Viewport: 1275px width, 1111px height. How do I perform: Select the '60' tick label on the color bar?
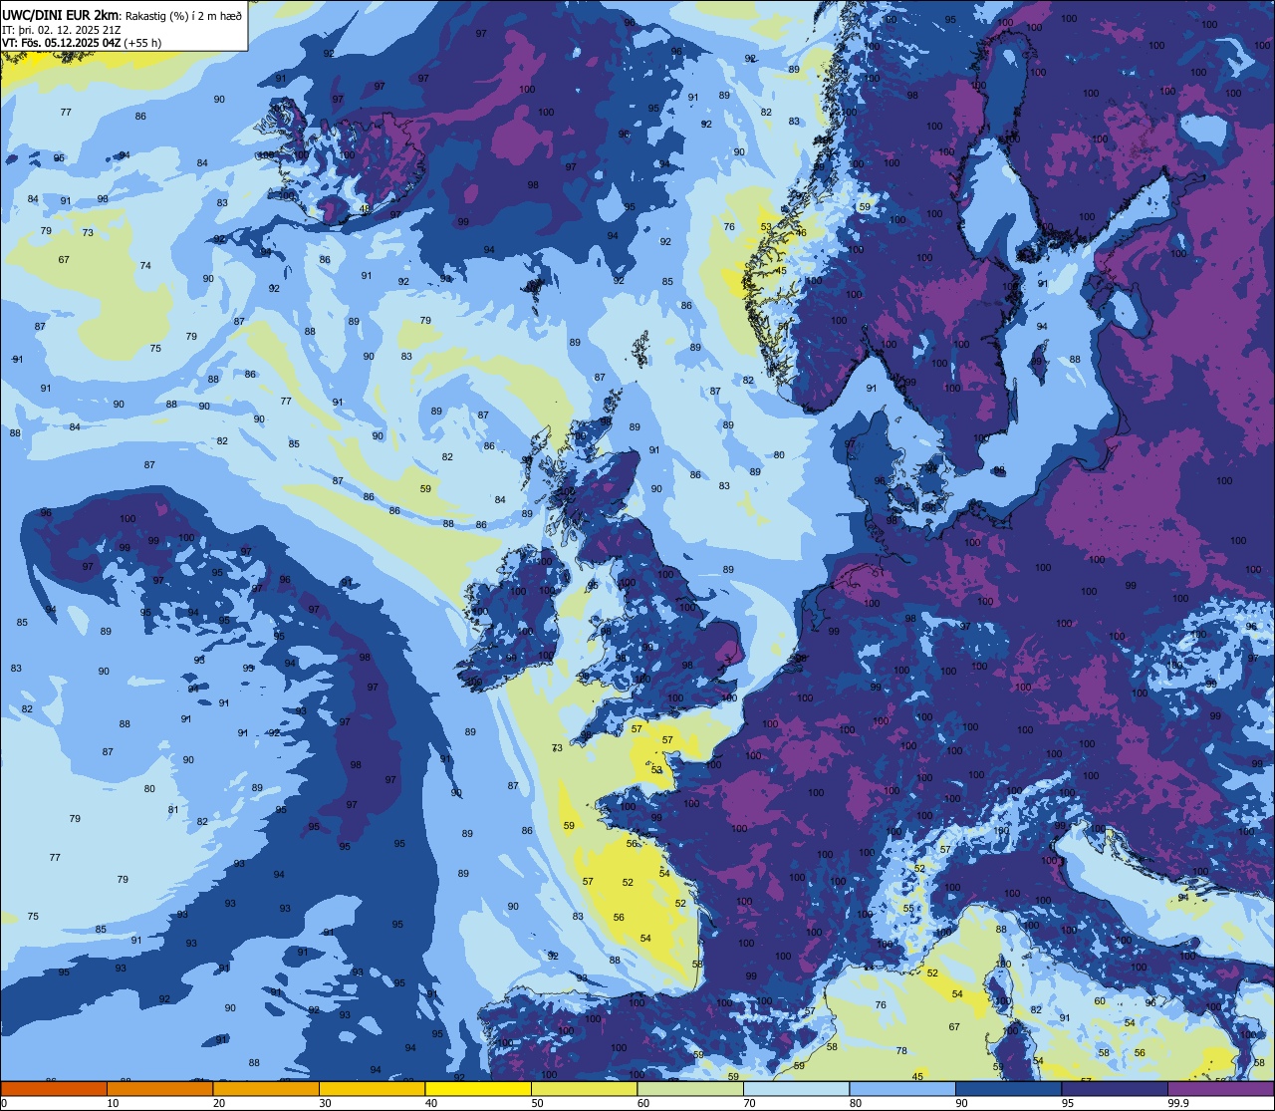pos(643,1103)
